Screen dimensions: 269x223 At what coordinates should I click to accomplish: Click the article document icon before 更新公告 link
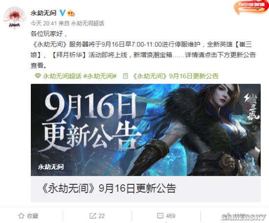click(126, 76)
